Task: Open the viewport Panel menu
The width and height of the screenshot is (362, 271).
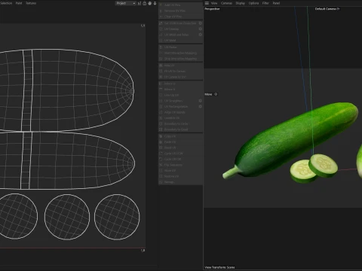Action: [276, 3]
